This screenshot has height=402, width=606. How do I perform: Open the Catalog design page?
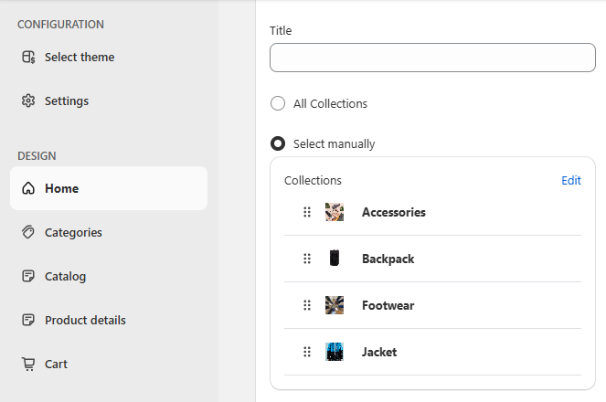point(109,276)
